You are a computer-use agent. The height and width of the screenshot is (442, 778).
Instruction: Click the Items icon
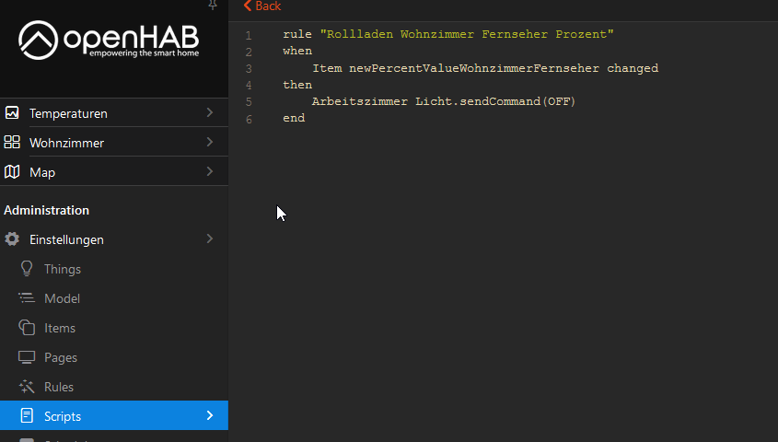[x=27, y=328]
